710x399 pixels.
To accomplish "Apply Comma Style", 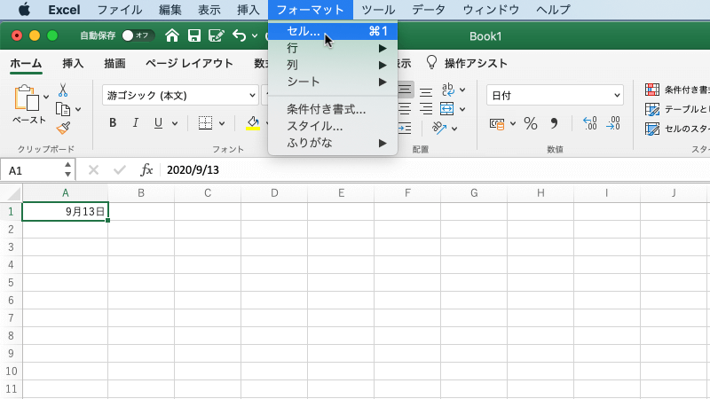I will (x=554, y=123).
